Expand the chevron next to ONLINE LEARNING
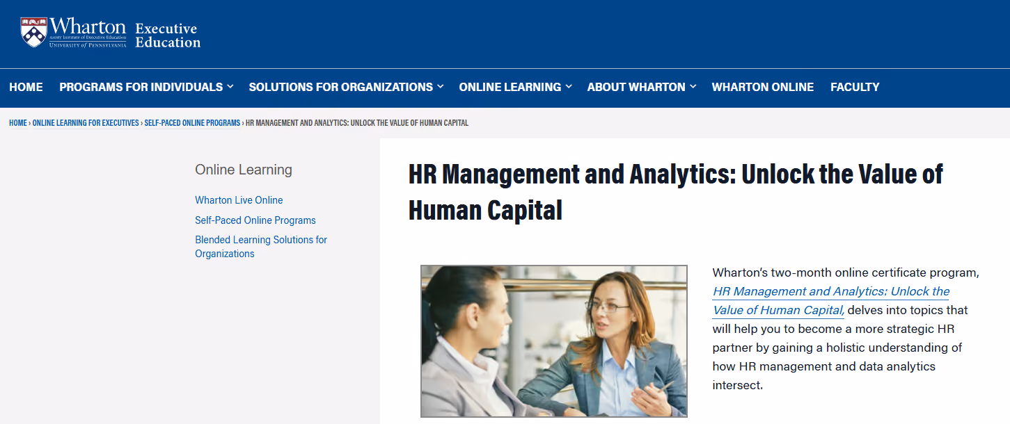The width and height of the screenshot is (1010, 424). pyautogui.click(x=569, y=87)
